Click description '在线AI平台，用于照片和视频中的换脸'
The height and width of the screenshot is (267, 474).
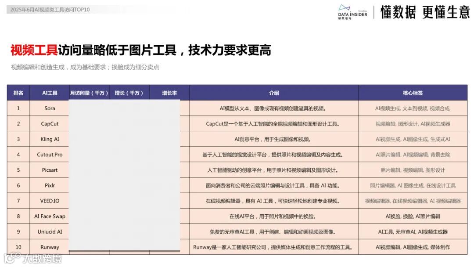pos(273,216)
